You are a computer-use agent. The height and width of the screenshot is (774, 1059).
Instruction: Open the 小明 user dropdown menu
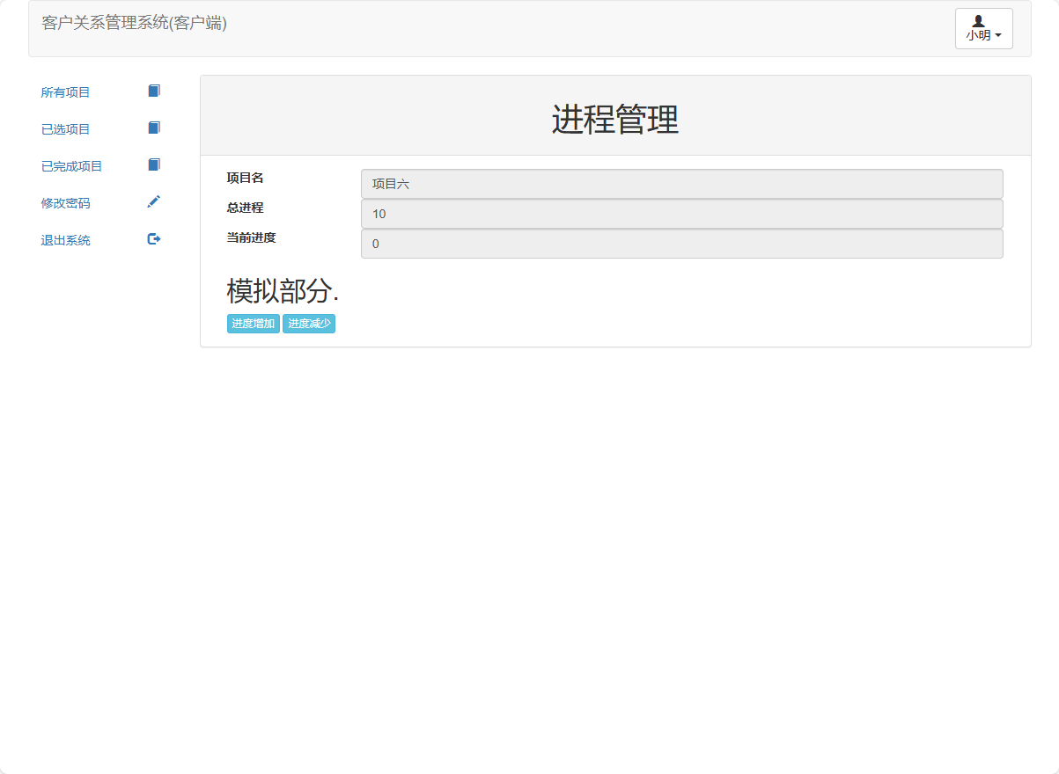[983, 29]
